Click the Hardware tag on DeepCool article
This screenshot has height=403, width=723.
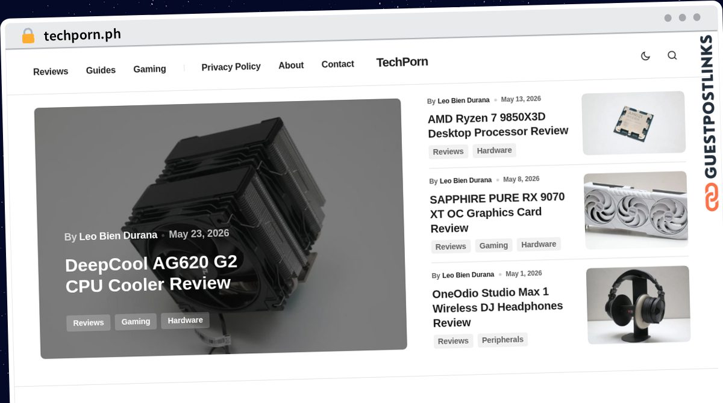coord(185,321)
